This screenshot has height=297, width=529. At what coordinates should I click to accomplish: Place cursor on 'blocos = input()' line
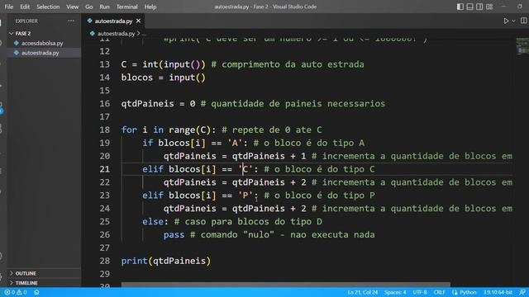click(x=164, y=78)
